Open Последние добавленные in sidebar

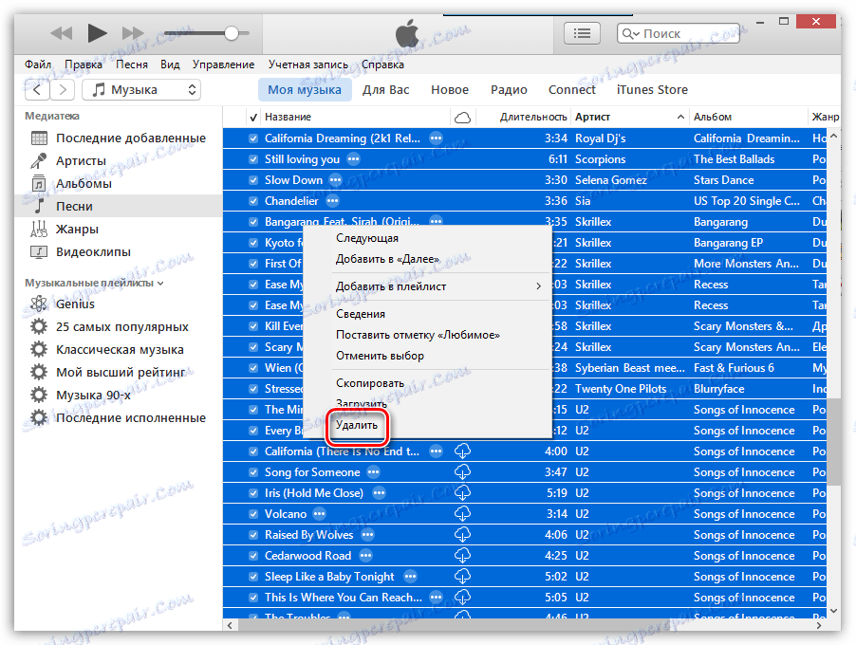[119, 138]
